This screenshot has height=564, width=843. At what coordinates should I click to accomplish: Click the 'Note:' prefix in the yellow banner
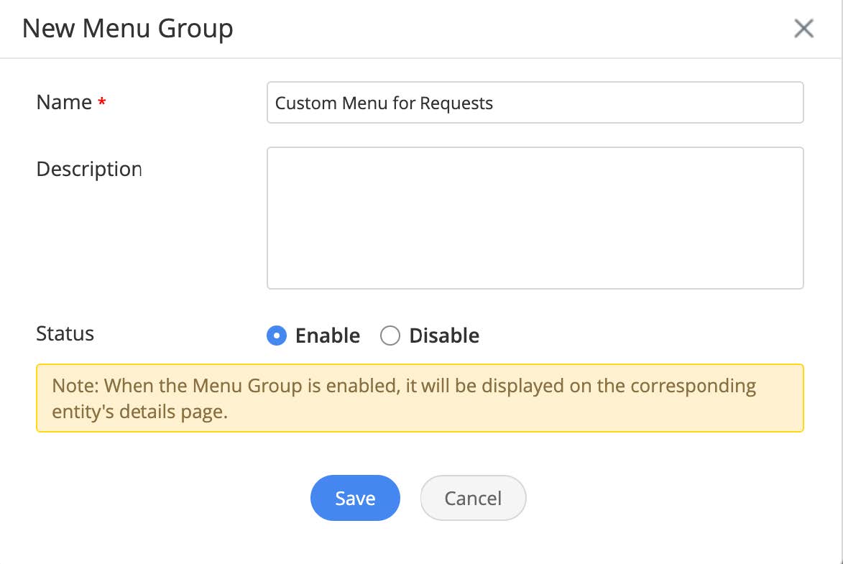pyautogui.click(x=75, y=386)
